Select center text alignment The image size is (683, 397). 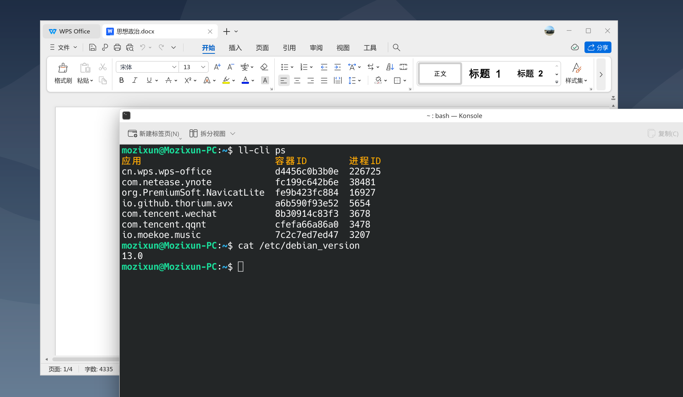pos(297,80)
